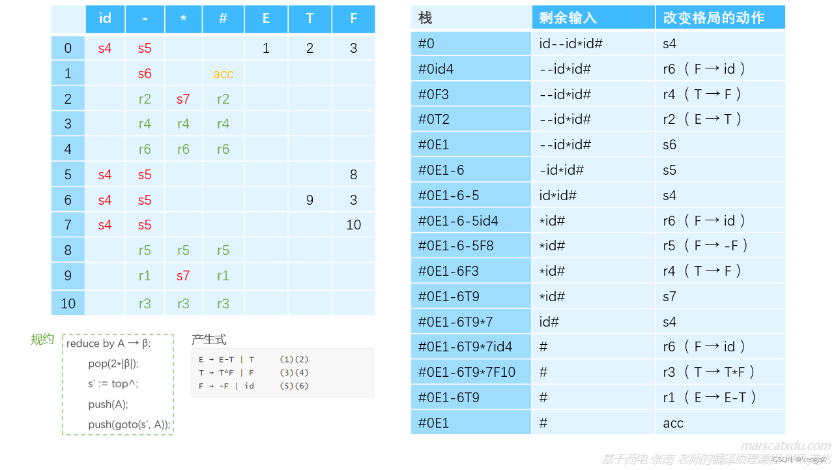This screenshot has width=836, height=470.
Task: Click the '栈' column header
Action: click(x=471, y=18)
